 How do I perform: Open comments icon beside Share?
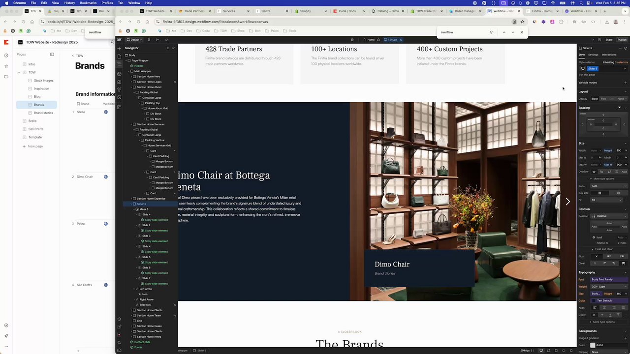[599, 40]
